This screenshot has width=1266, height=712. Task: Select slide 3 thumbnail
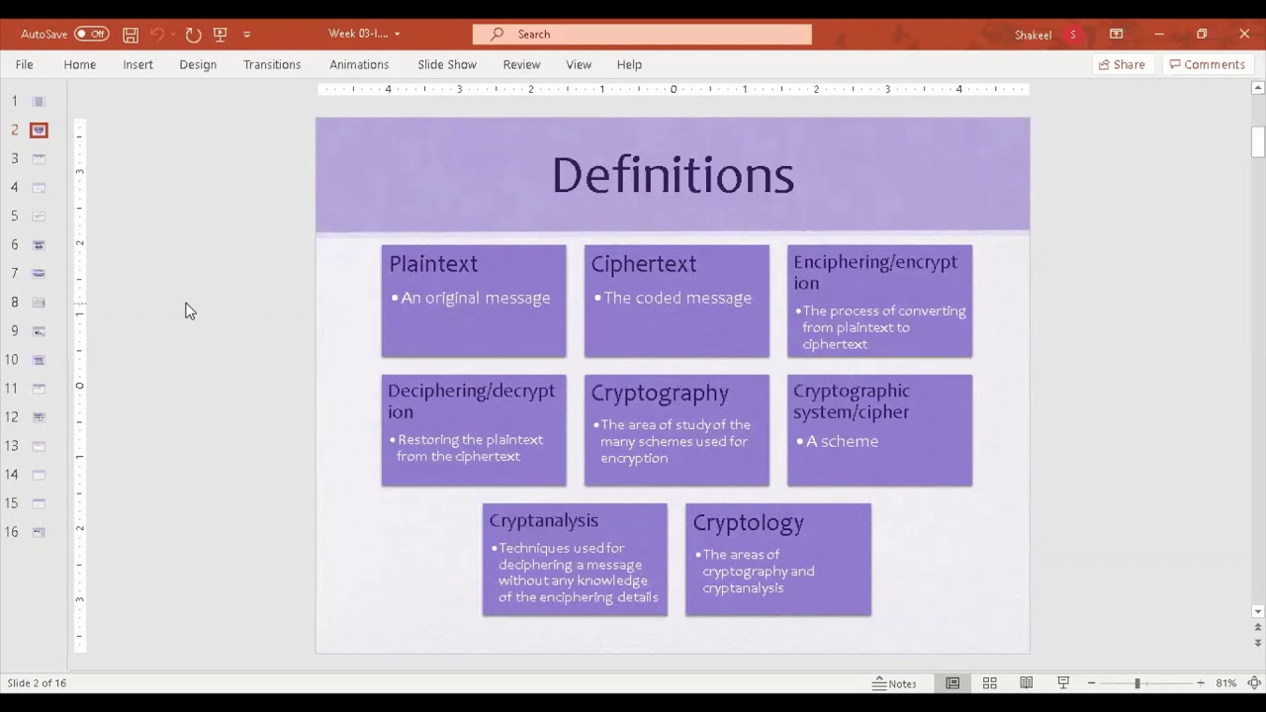(39, 158)
